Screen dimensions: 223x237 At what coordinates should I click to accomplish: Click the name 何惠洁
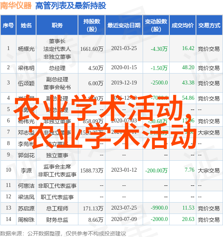(26, 186)
